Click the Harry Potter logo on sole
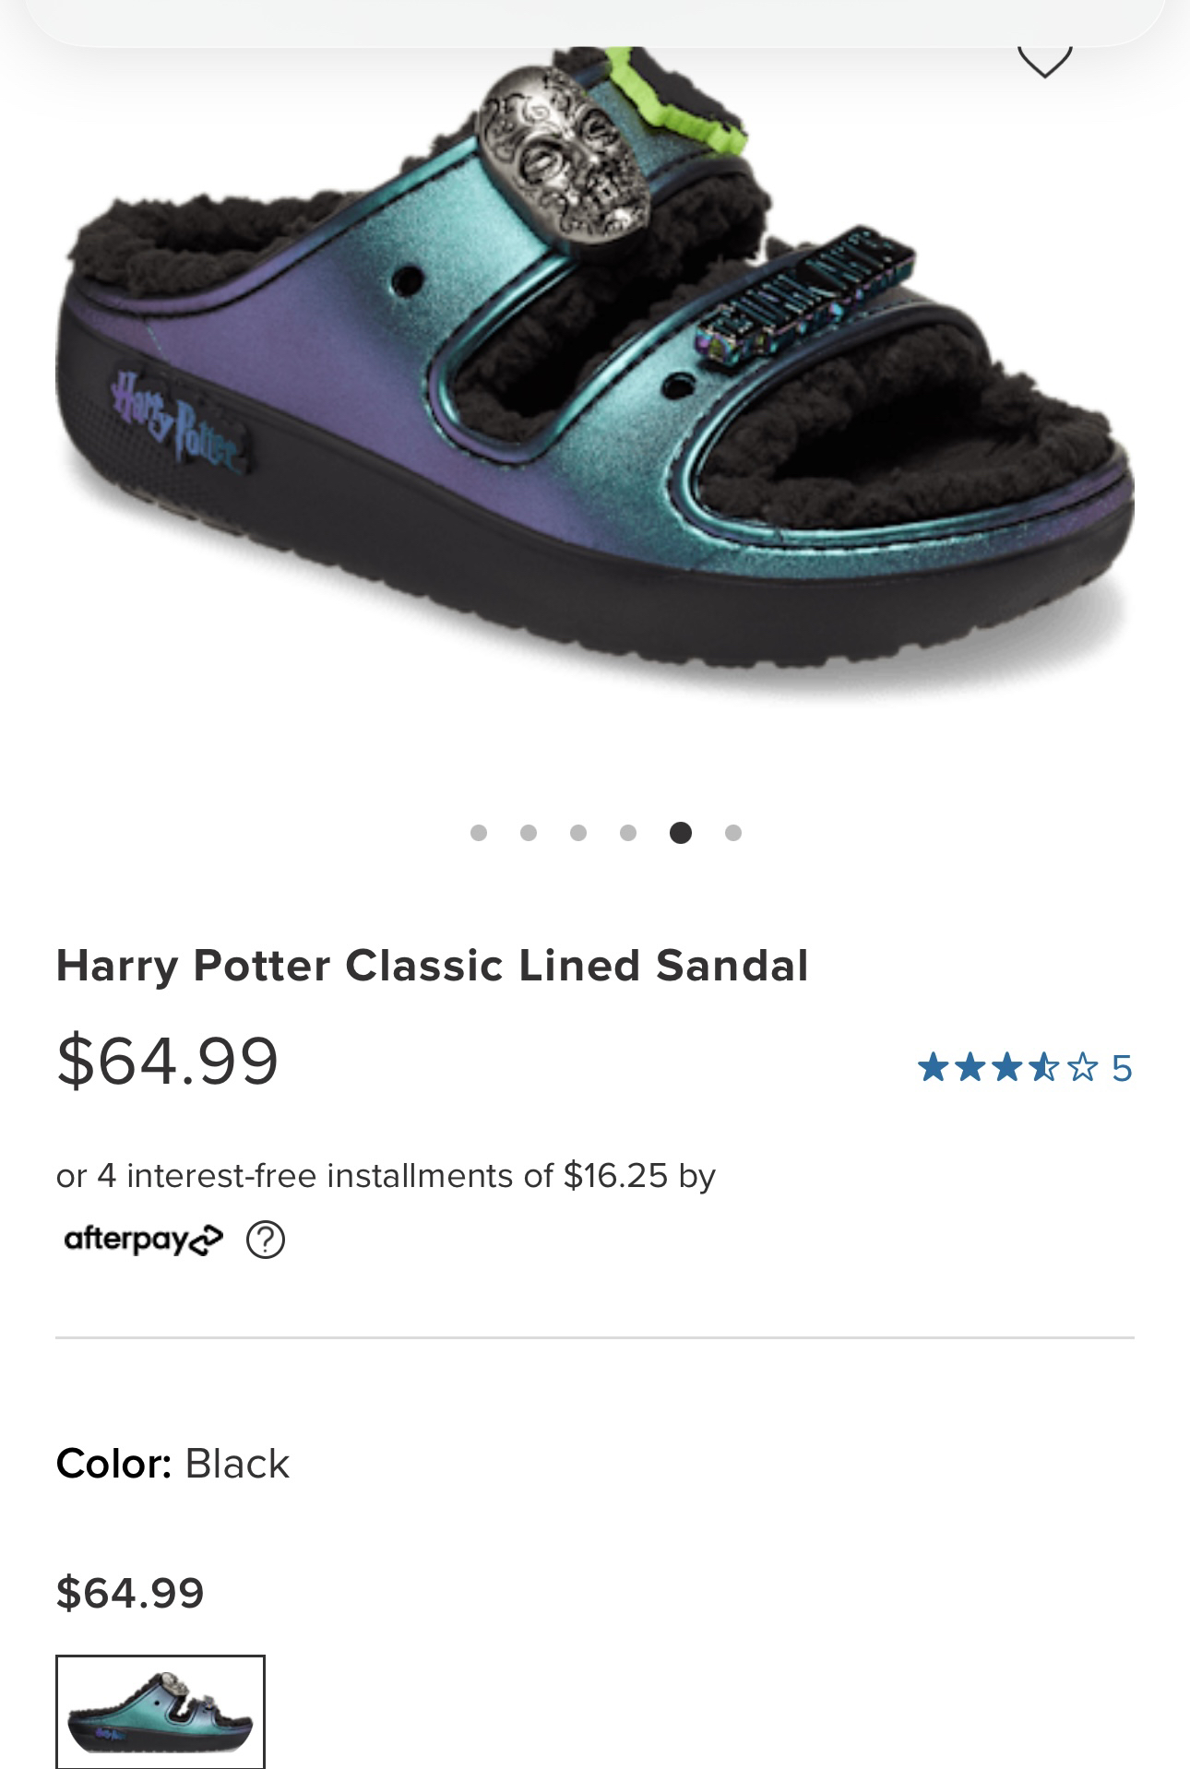The image size is (1190, 1769). point(177,419)
